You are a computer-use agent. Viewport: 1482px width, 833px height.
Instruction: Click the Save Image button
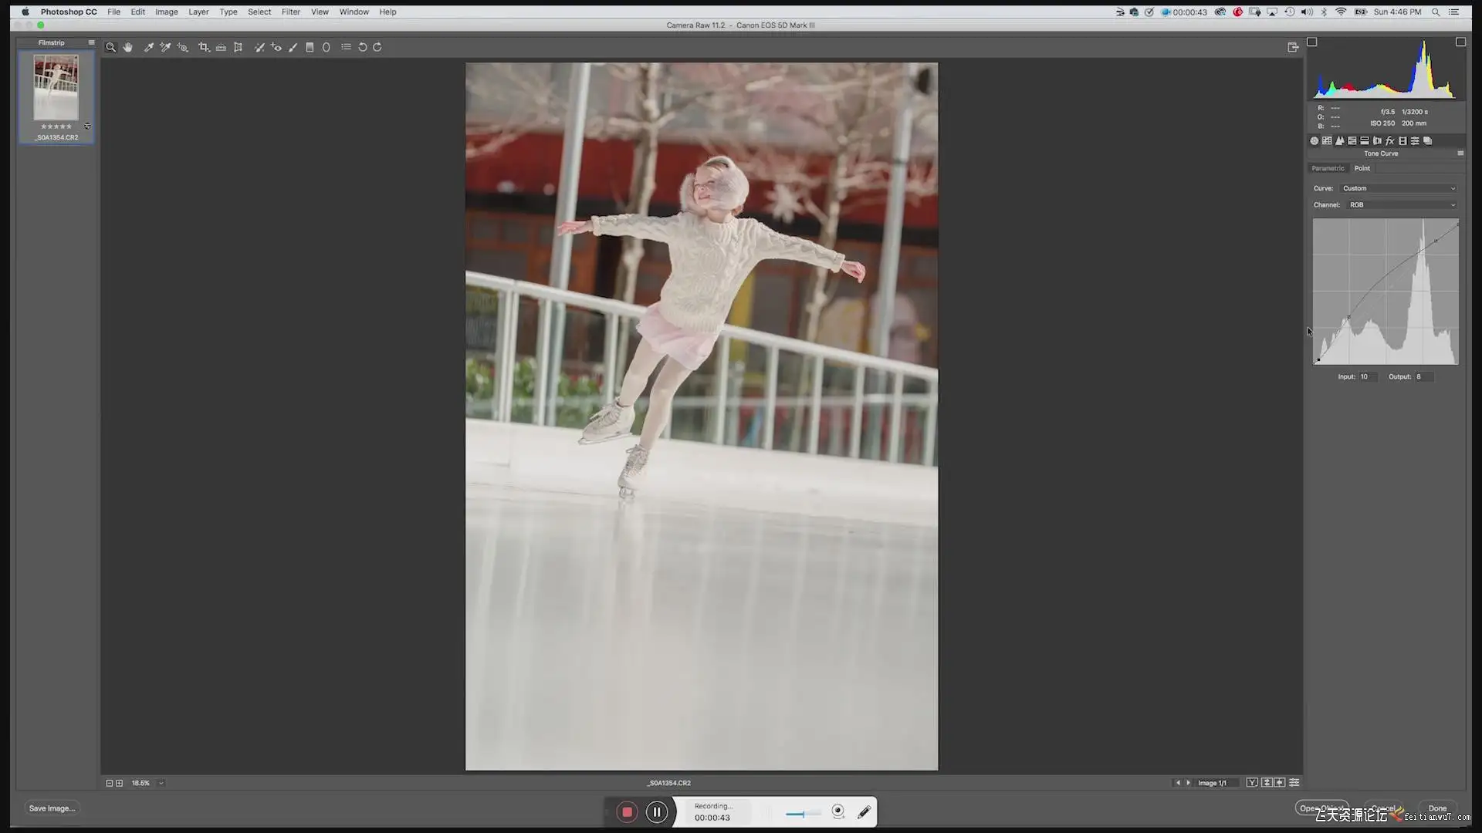[x=52, y=808]
